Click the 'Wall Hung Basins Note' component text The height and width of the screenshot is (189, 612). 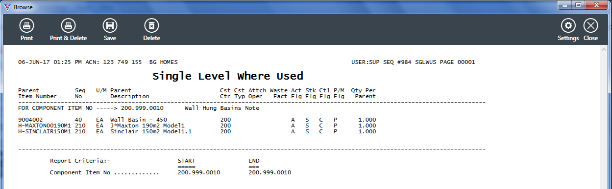point(221,108)
